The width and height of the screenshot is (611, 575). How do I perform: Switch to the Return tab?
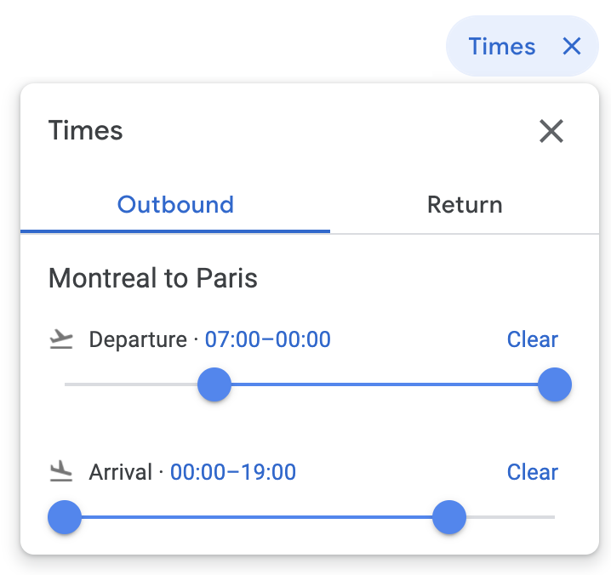[465, 205]
